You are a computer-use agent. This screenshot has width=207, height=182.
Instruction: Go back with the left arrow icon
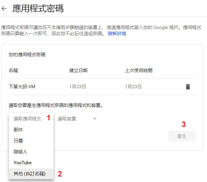pos(4,9)
